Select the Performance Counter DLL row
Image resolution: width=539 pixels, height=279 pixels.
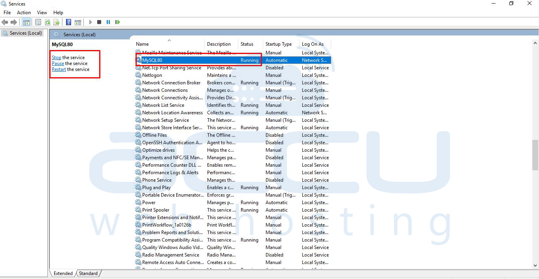tap(233, 165)
